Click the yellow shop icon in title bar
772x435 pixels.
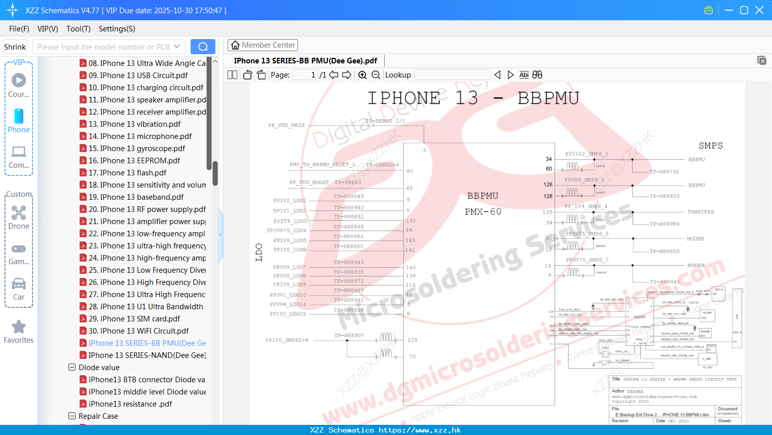(x=709, y=10)
